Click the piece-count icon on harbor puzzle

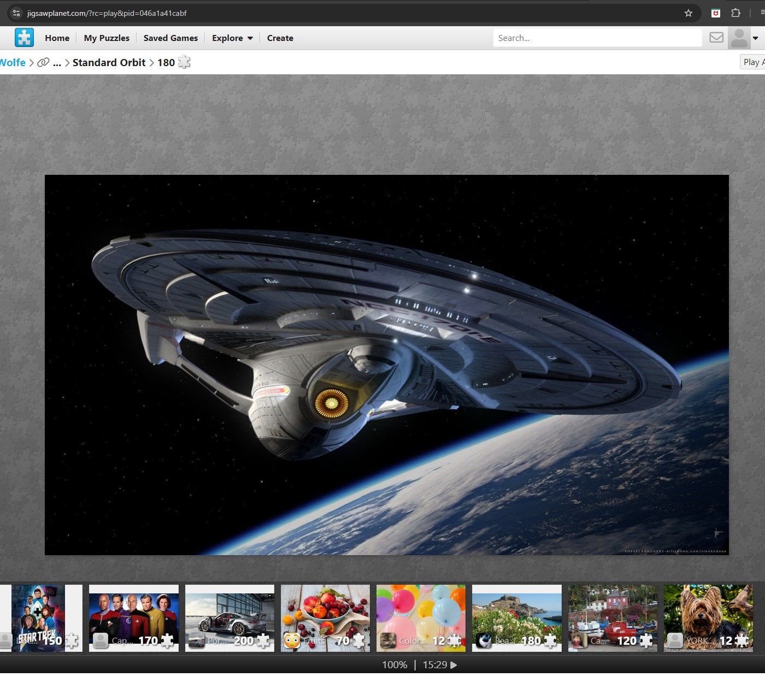click(x=646, y=640)
